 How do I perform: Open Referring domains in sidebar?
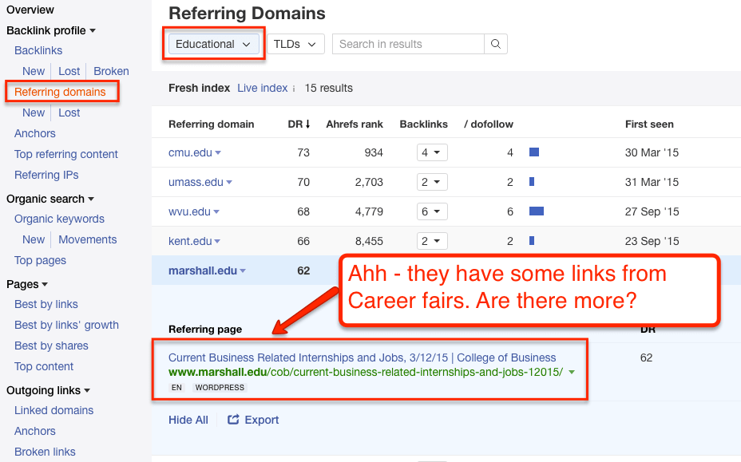[60, 92]
